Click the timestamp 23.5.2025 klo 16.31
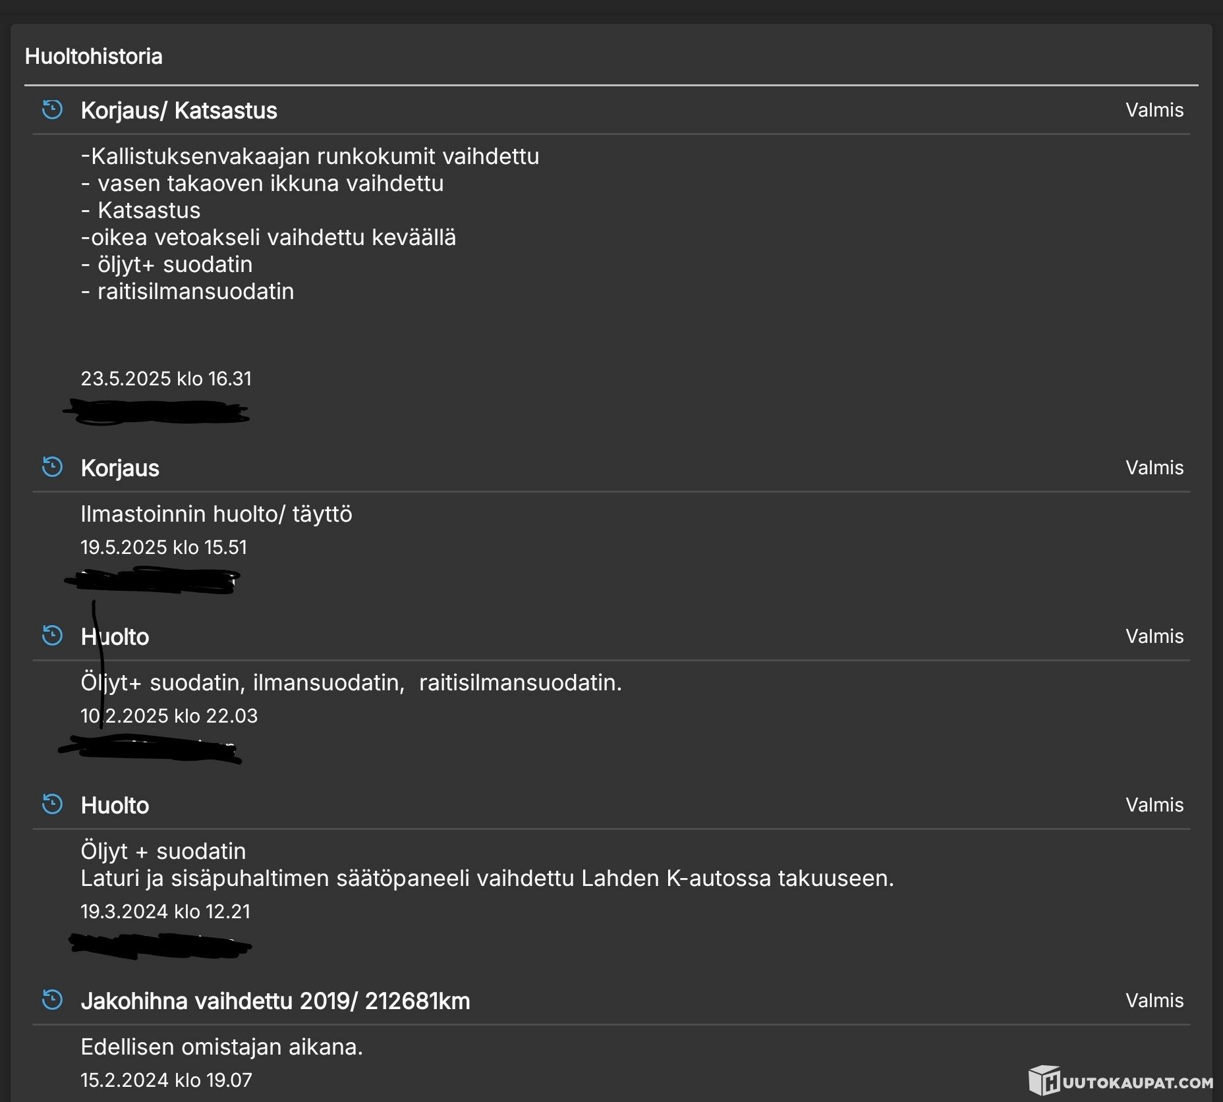The width and height of the screenshot is (1223, 1102). click(x=166, y=379)
